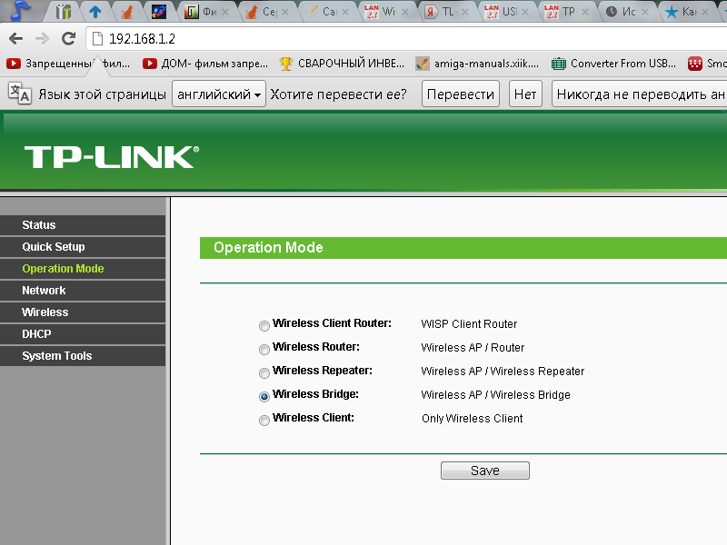Click the Язык этой страницы label

pyautogui.click(x=102, y=94)
